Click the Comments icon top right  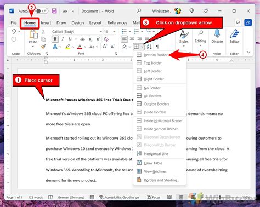click(238, 22)
